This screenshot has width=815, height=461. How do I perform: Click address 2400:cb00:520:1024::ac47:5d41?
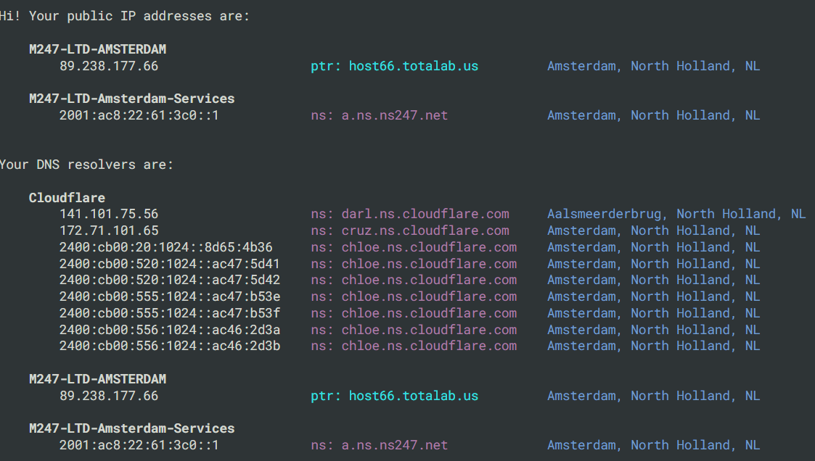pos(169,264)
